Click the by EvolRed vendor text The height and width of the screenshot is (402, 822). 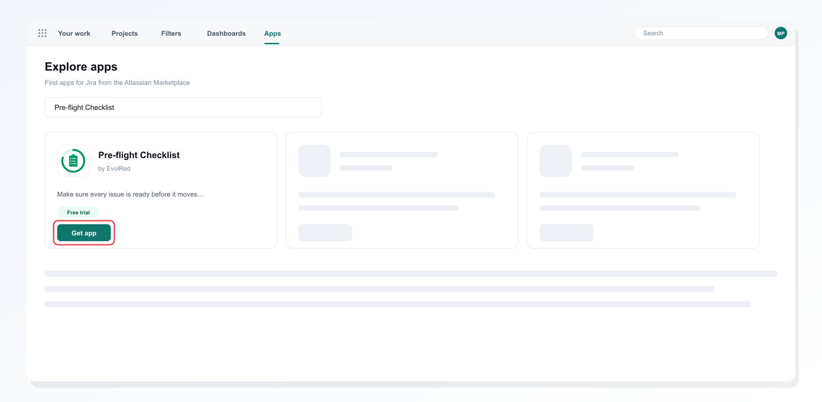114,168
